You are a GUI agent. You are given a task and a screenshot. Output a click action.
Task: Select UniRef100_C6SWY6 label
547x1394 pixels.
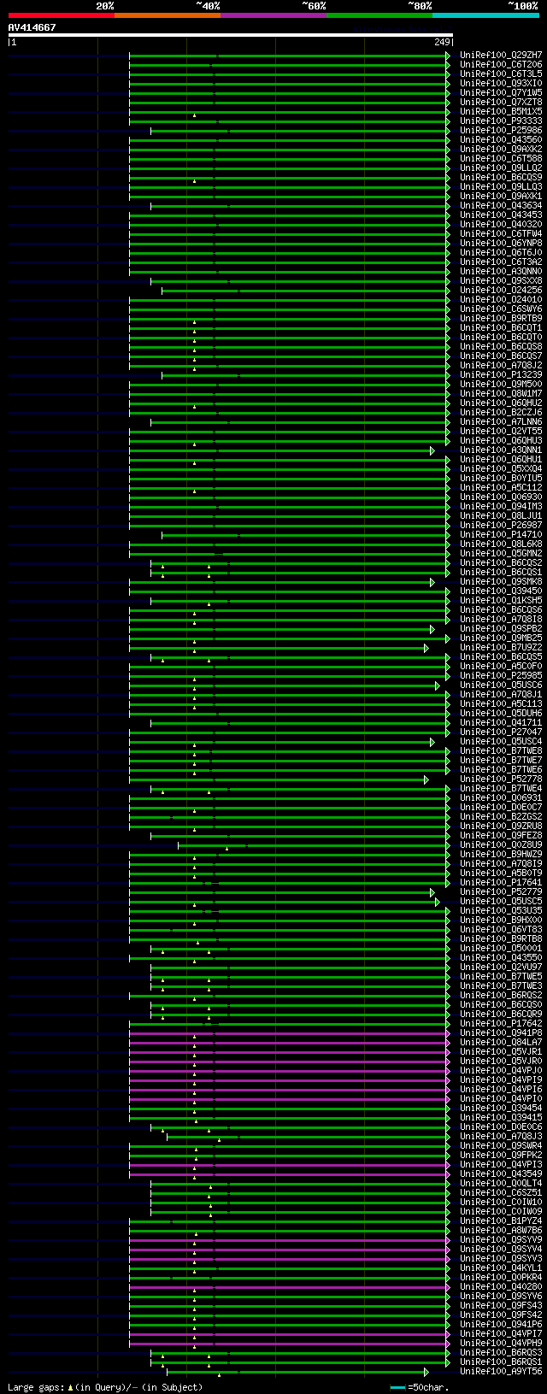point(501,309)
